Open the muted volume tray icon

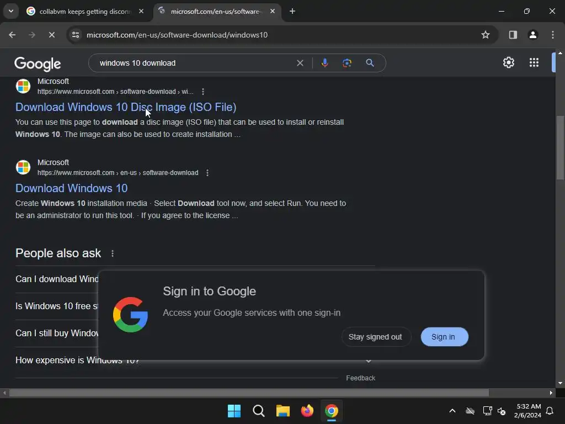click(502, 411)
